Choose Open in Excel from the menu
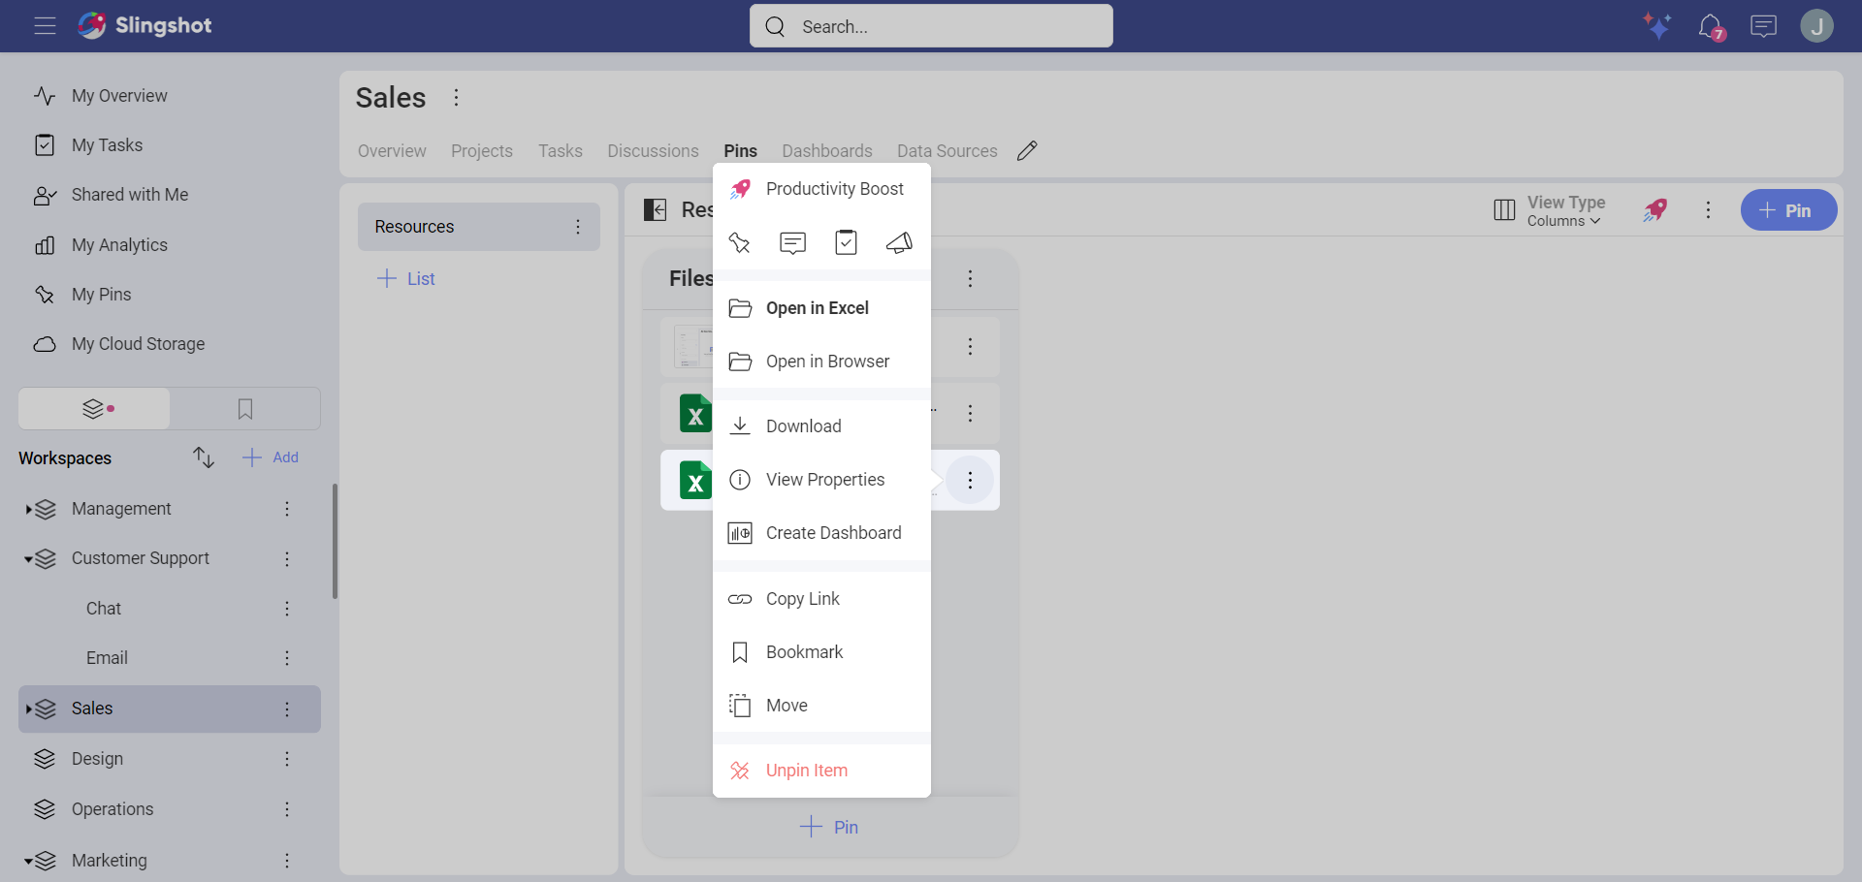The width and height of the screenshot is (1862, 882). pyautogui.click(x=817, y=307)
